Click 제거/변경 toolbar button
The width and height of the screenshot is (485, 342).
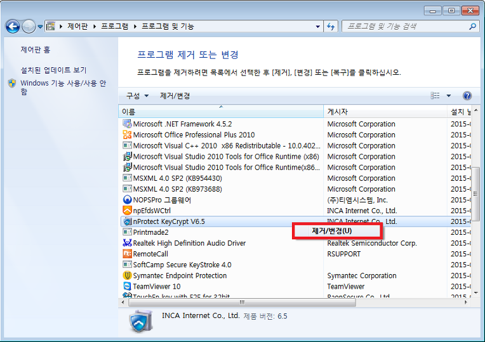click(175, 96)
